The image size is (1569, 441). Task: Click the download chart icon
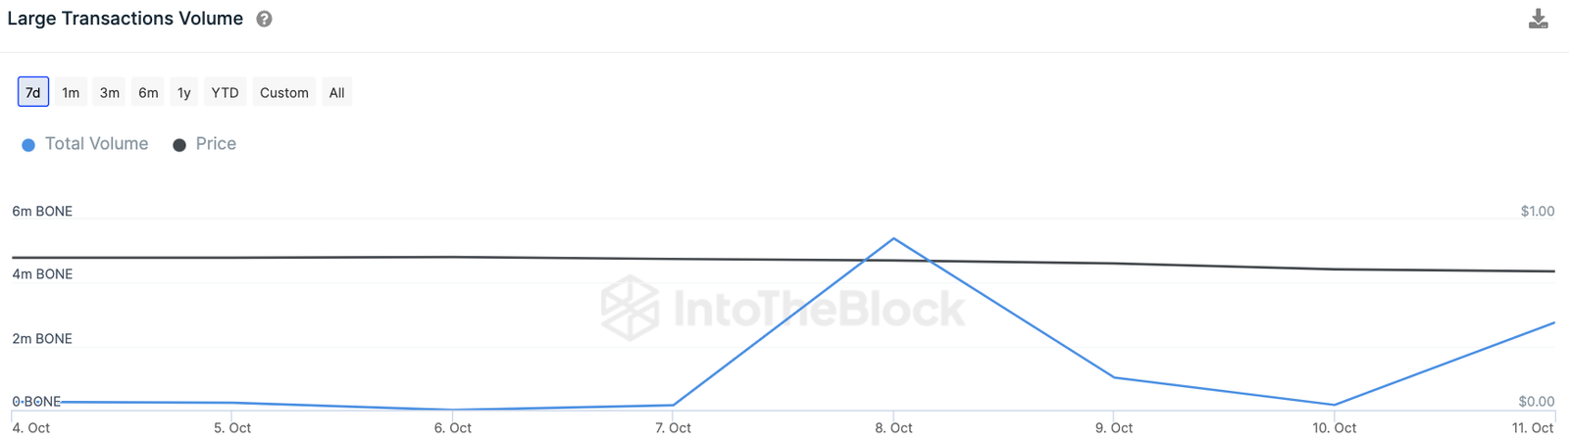coord(1538,19)
